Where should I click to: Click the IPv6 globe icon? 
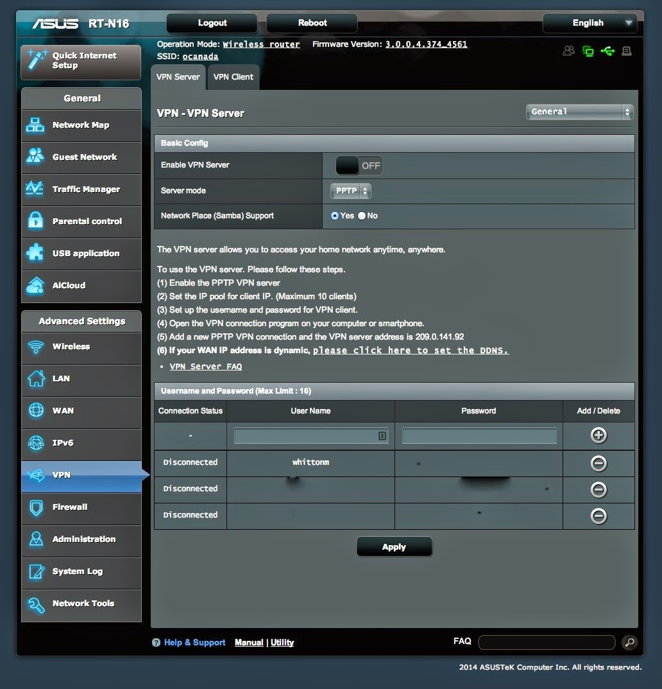point(36,442)
